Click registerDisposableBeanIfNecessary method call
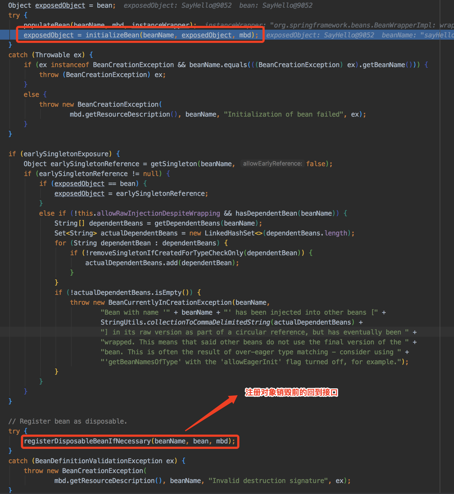Image resolution: width=454 pixels, height=494 pixels. coord(87,441)
